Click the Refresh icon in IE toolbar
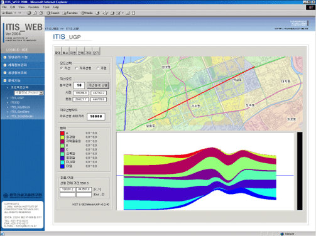The height and width of the screenshot is (236, 316). [35, 13]
